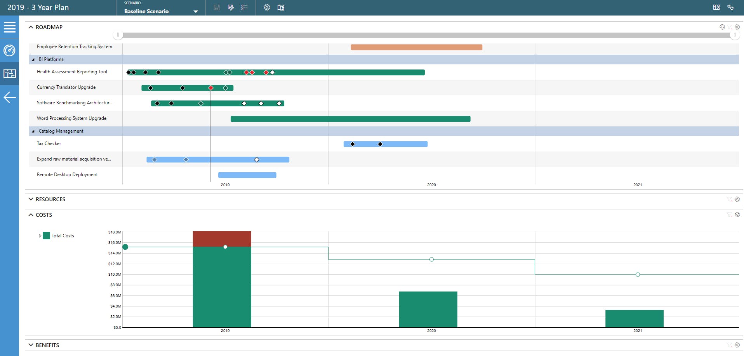Expand the BENEFITS section

point(31,345)
